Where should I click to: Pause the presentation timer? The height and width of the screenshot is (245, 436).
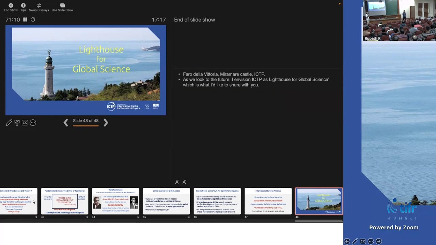[25, 20]
